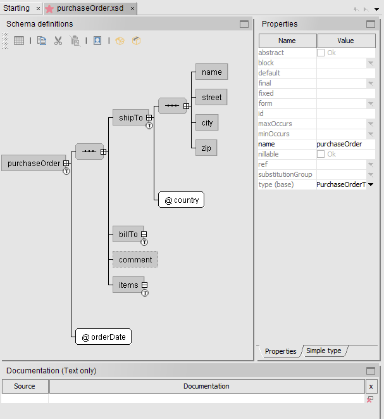The width and height of the screenshot is (384, 419).
Task: Select the city element
Action: 207,122
